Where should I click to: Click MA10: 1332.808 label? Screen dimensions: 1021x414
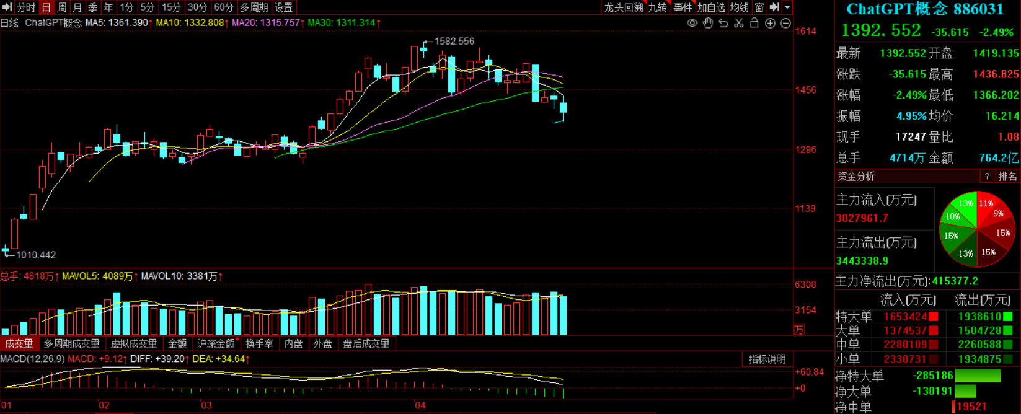[x=192, y=23]
